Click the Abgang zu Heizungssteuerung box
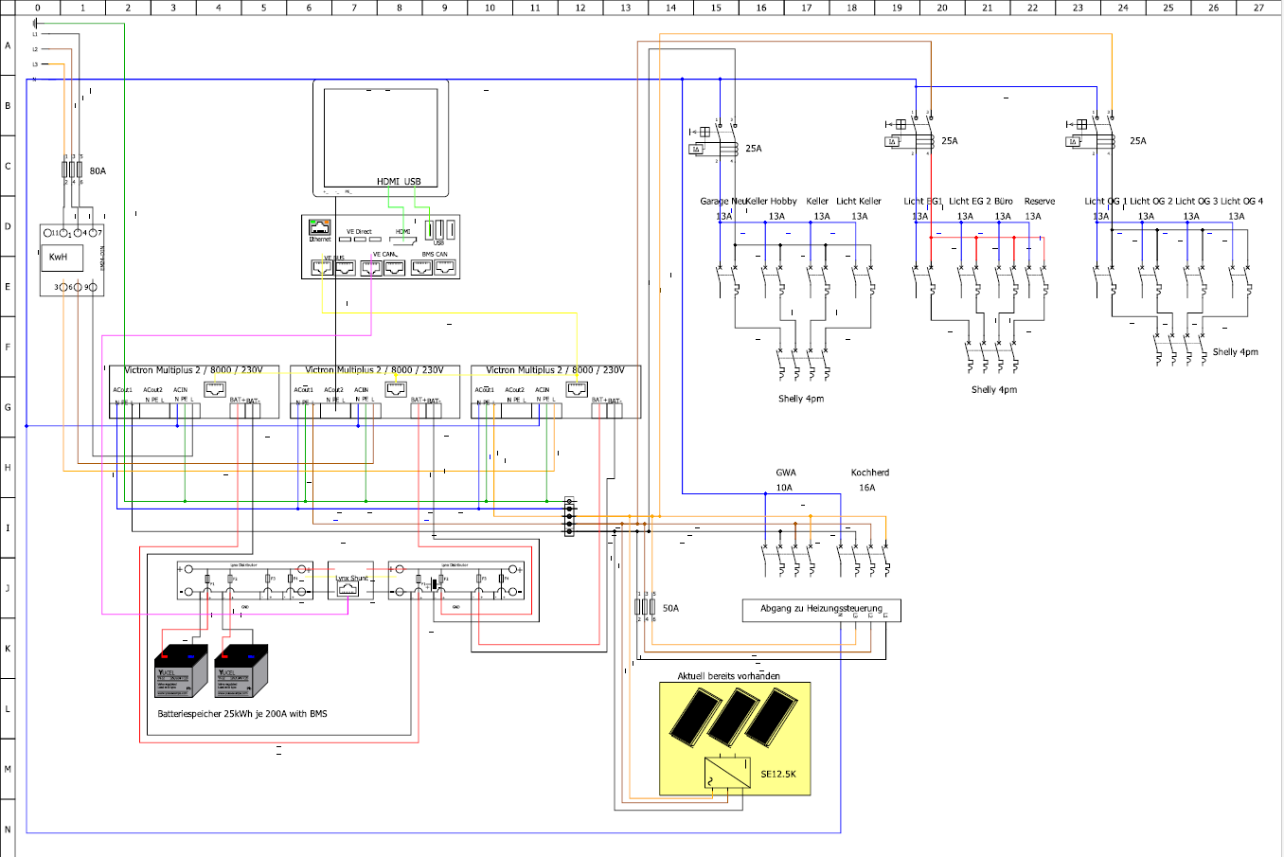 click(821, 610)
